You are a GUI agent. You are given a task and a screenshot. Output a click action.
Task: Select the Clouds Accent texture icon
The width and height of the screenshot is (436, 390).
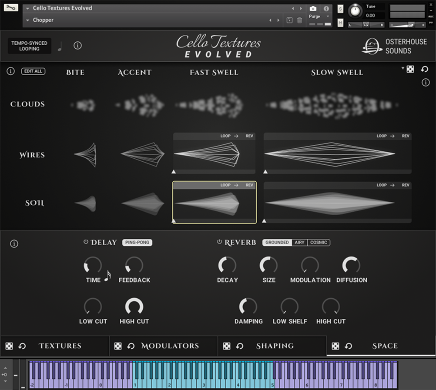140,105
